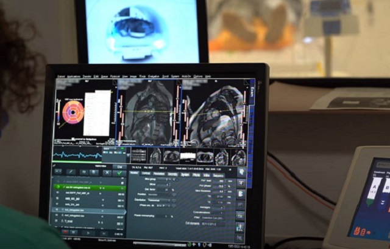The height and width of the screenshot is (249, 390).
Task: Open the Resolution parameter tab
Action: 159,174
